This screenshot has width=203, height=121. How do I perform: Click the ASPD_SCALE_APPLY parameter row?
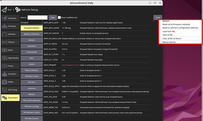(x=97, y=86)
